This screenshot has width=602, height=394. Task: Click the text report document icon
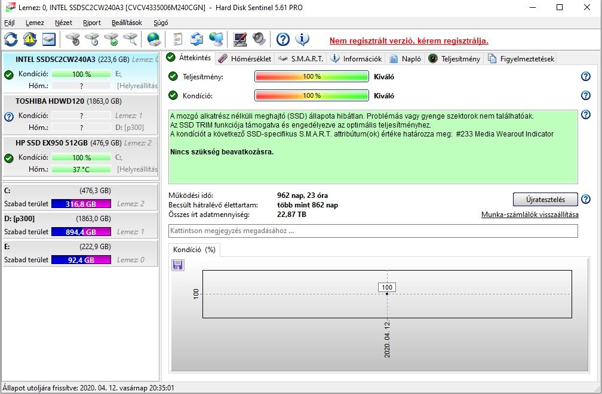(177, 39)
